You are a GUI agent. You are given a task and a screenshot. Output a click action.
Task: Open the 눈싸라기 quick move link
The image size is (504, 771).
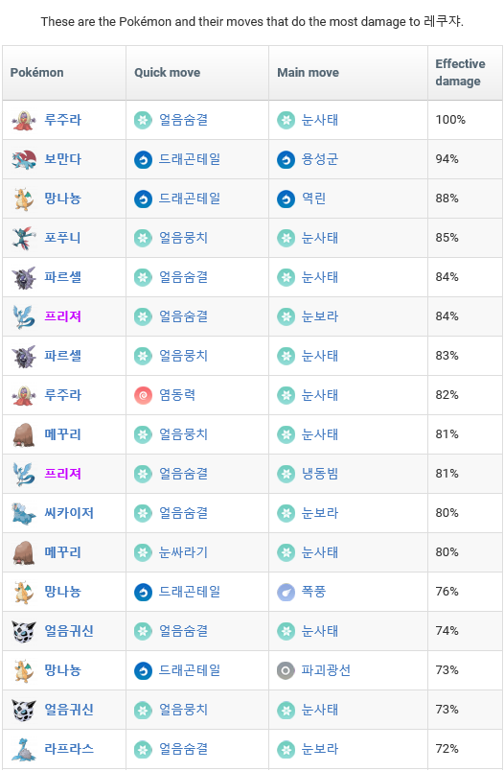tap(183, 552)
